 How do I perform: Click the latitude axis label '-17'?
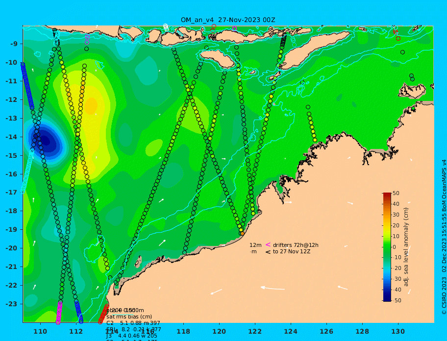[x=11, y=193]
